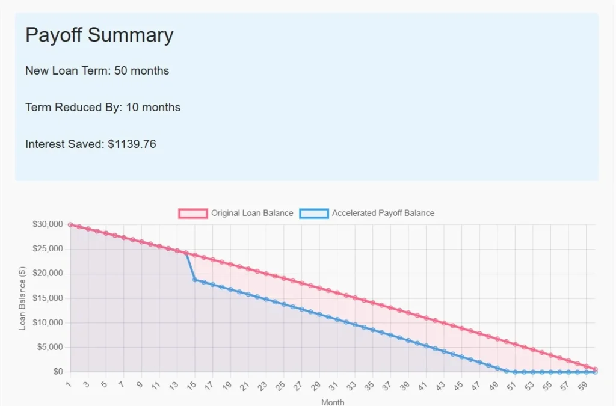
Task: Click the $0 y-axis label
Action: pyautogui.click(x=58, y=372)
